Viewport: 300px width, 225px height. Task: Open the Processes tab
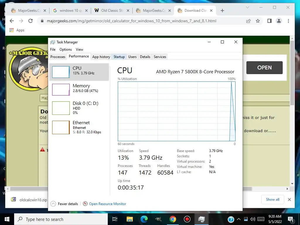58,57
